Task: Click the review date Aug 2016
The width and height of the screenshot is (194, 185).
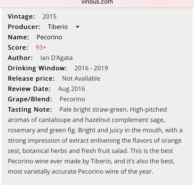Action: point(72,89)
